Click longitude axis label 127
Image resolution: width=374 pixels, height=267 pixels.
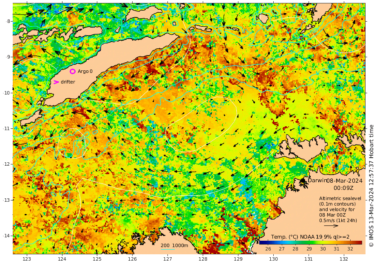[168, 259]
